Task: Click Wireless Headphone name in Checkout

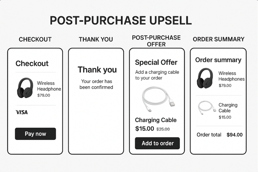Action: pyautogui.click(x=49, y=86)
